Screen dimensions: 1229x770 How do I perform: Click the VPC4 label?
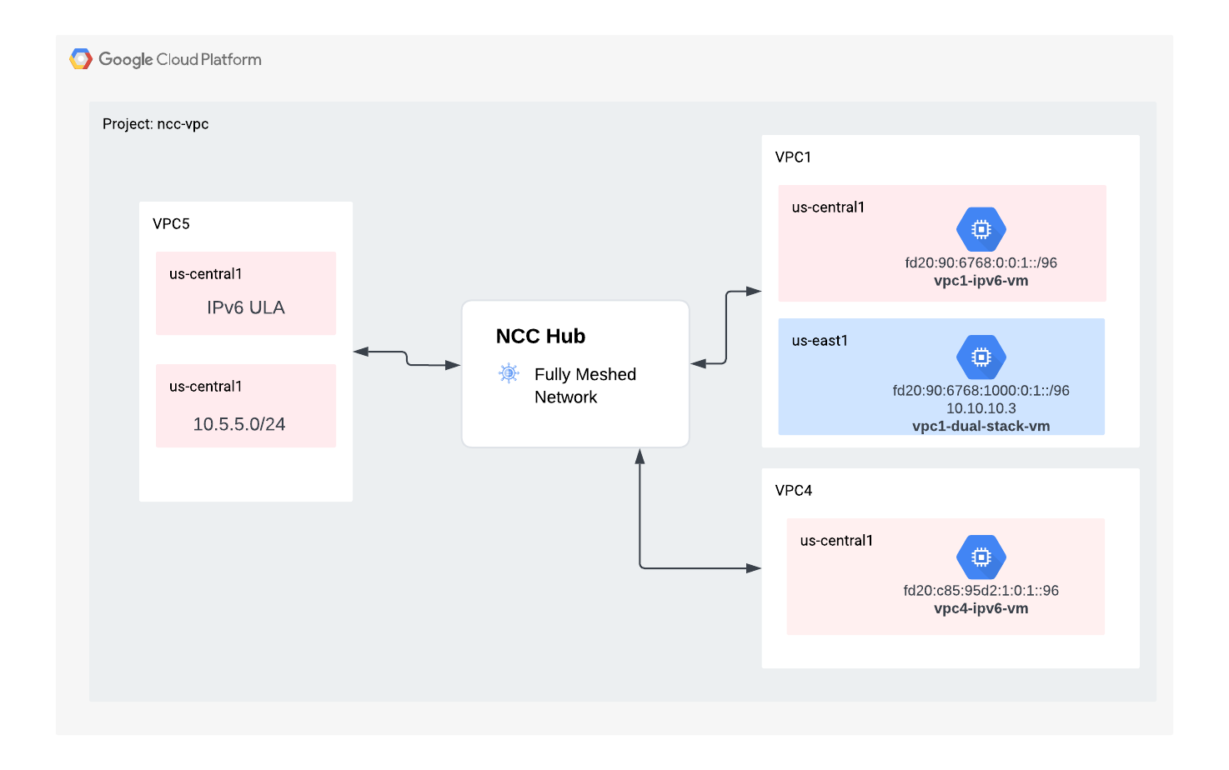793,490
